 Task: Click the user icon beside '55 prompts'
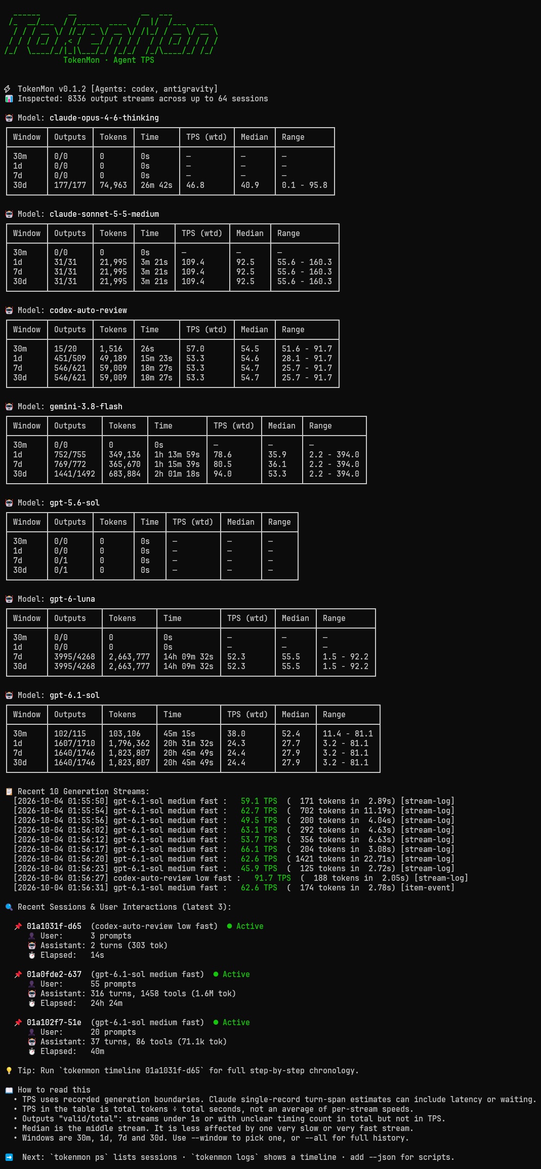pyautogui.click(x=31, y=984)
